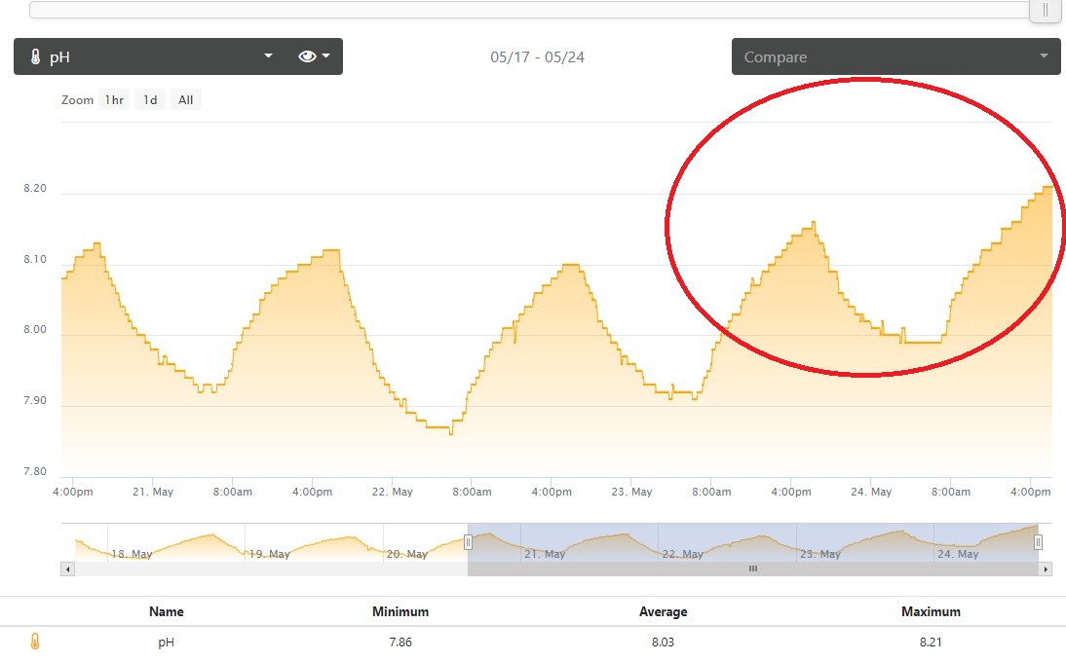Viewport: 1066px width, 661px height.
Task: Click 18. May in the navigator overview
Action: (x=131, y=554)
